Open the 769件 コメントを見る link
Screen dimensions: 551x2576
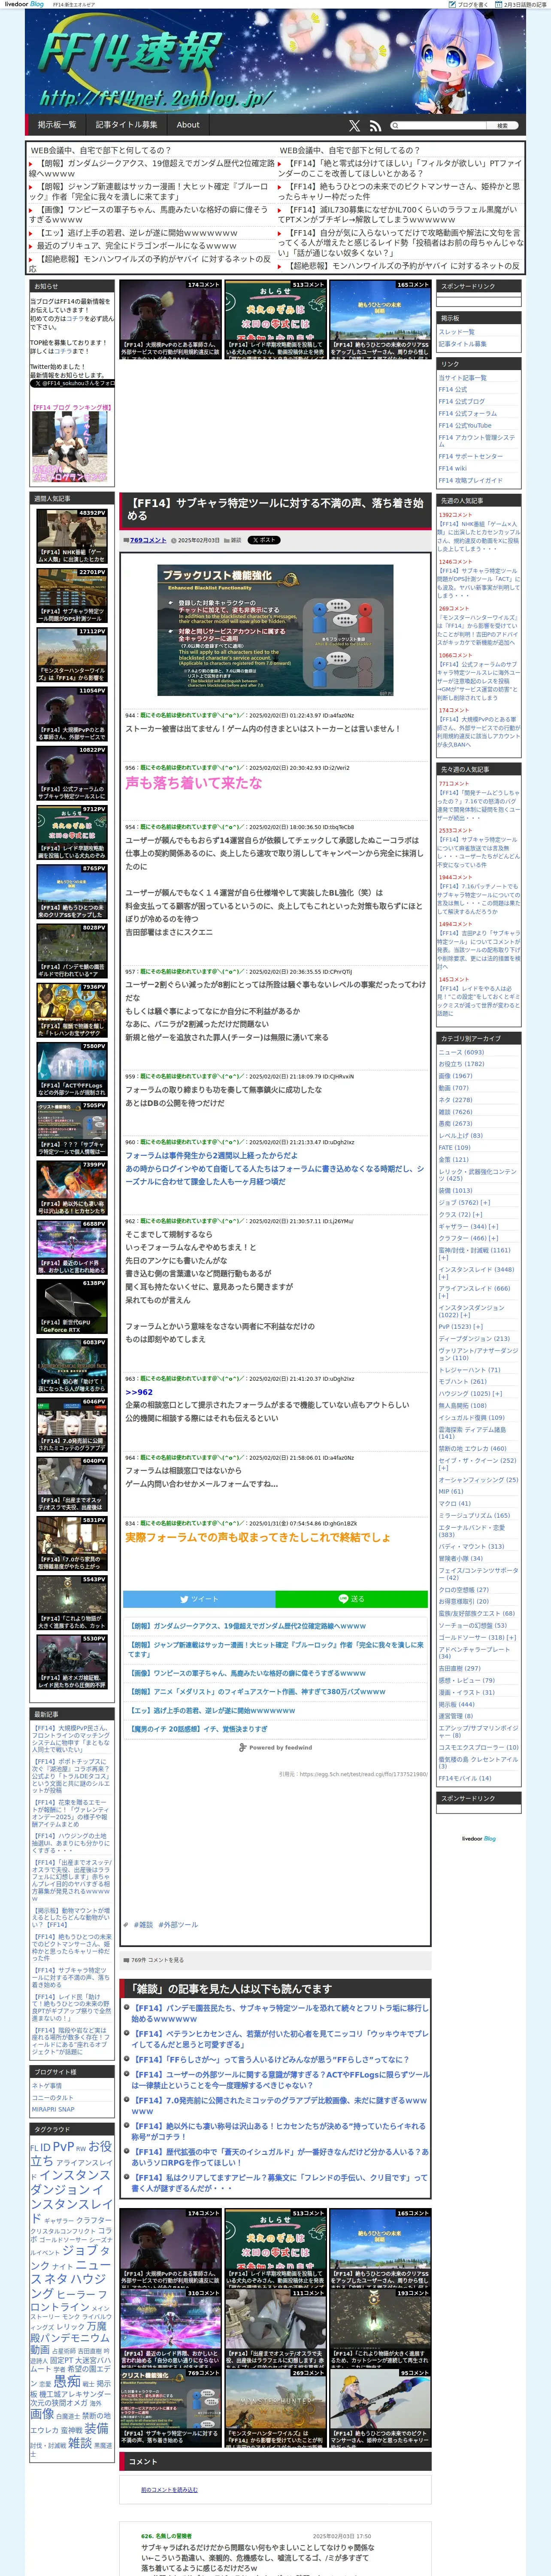[x=157, y=1960]
